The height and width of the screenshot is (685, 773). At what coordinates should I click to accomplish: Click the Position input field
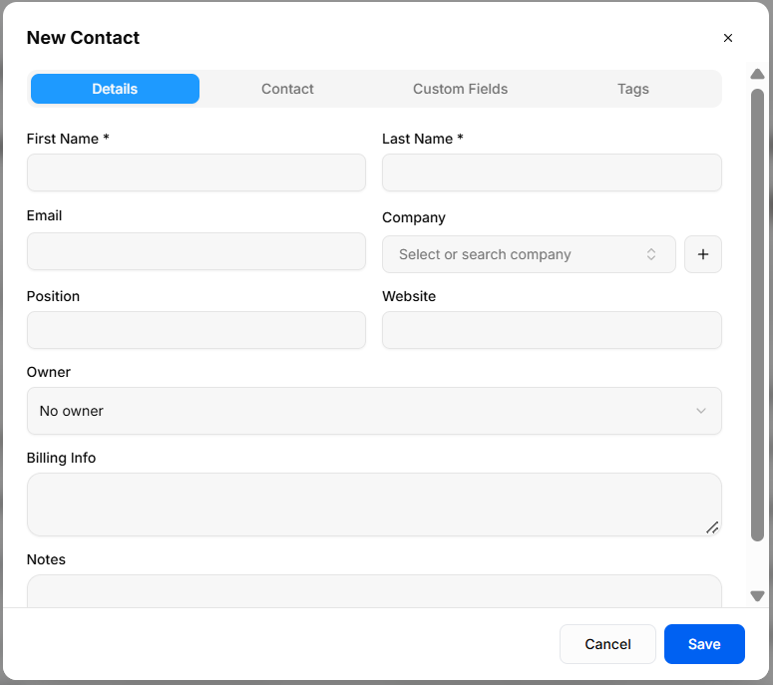(196, 330)
